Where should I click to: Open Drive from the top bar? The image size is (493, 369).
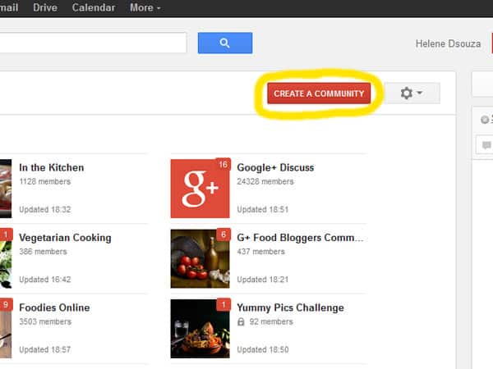pyautogui.click(x=45, y=7)
